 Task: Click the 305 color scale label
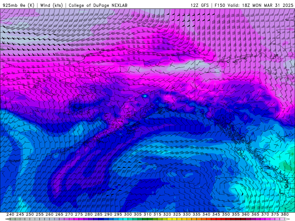coord(138,214)
